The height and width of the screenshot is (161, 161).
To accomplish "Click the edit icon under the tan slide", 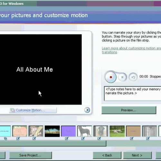I will point(132,138).
